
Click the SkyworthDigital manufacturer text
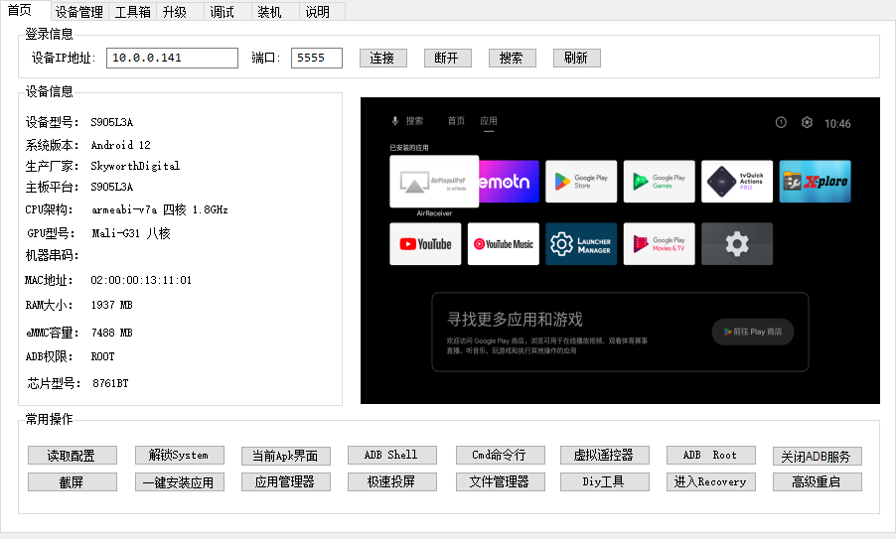coord(135,166)
